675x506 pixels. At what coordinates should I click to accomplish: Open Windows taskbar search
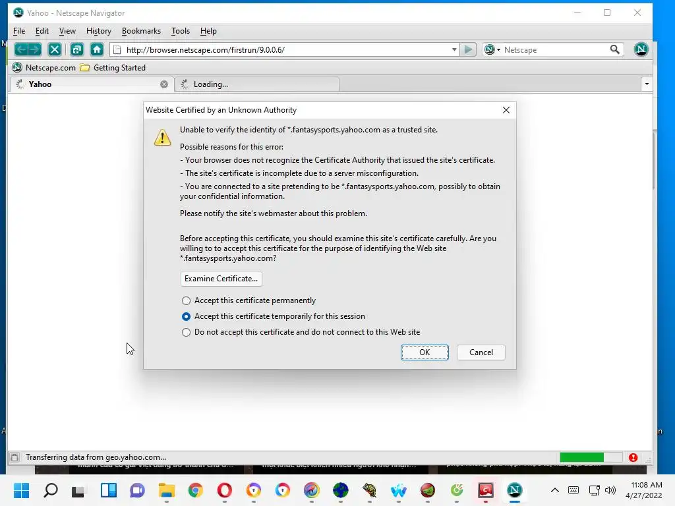[x=50, y=490]
